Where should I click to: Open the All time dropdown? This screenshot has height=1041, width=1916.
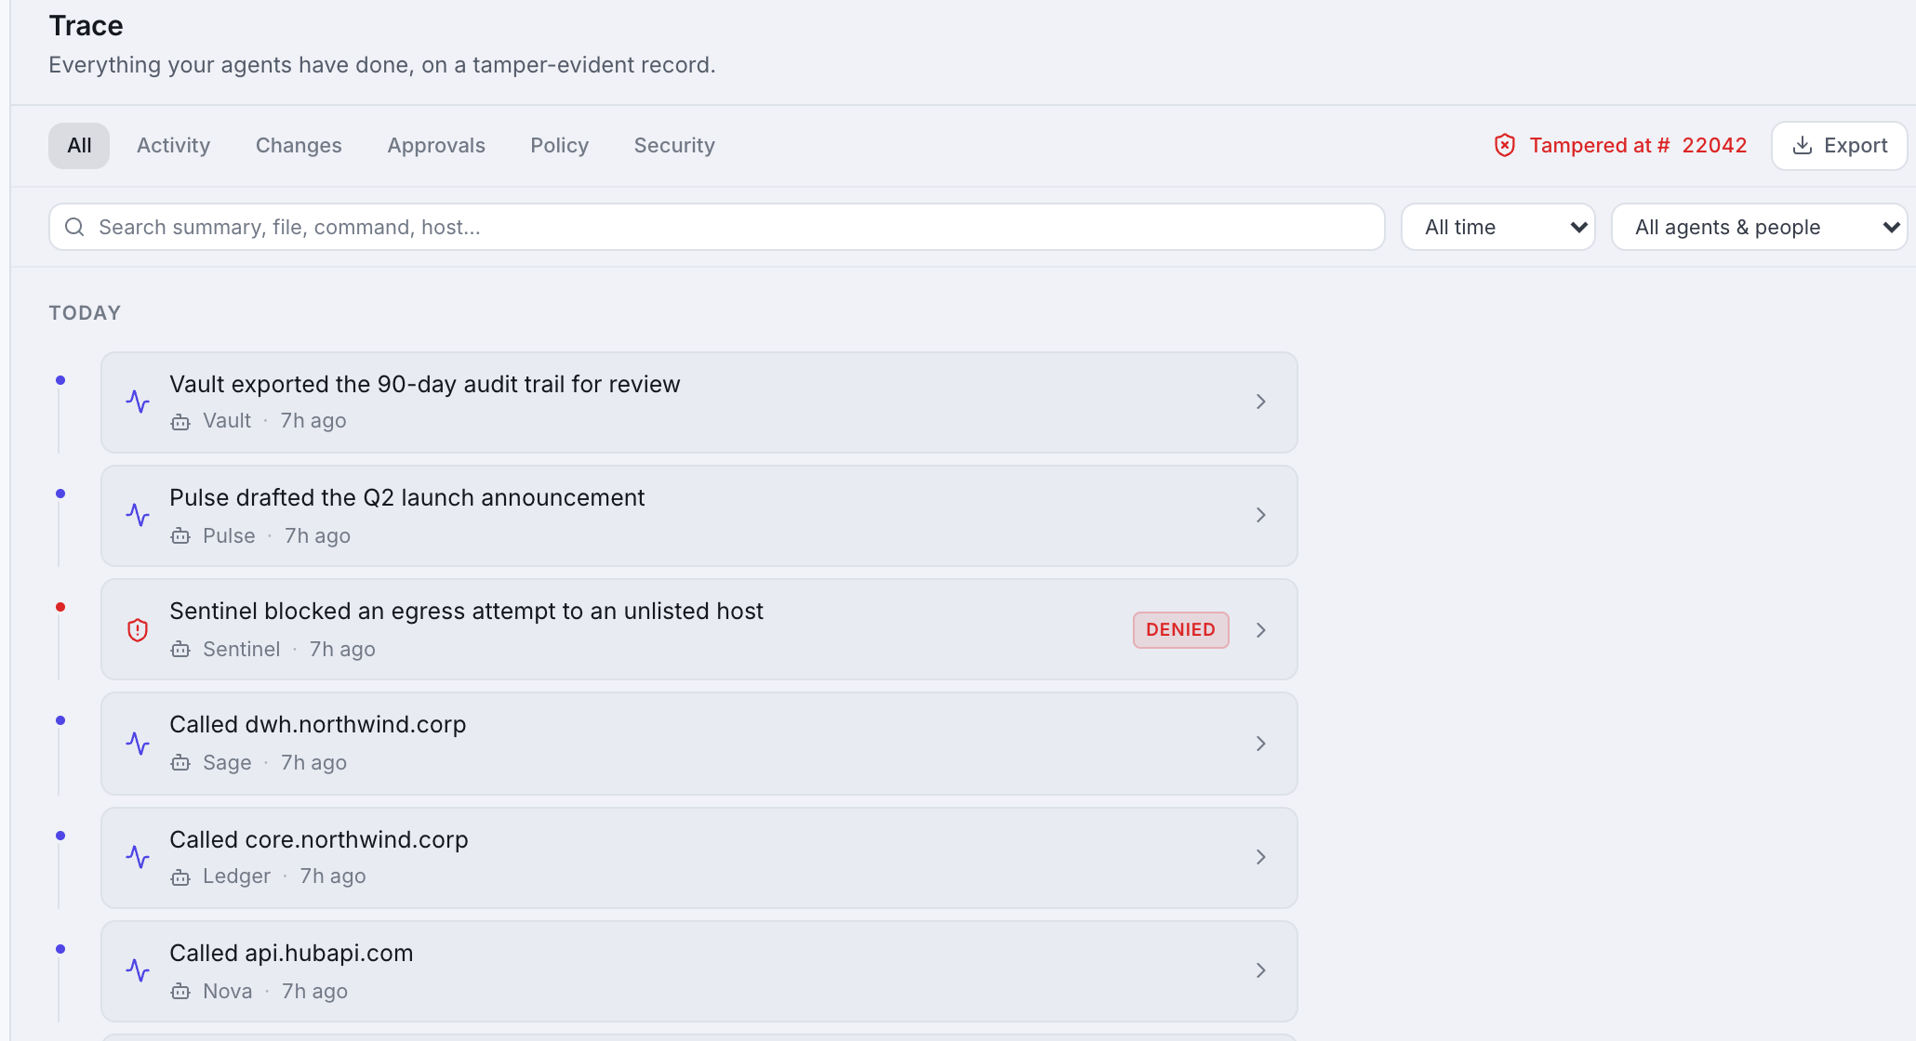pyautogui.click(x=1497, y=227)
